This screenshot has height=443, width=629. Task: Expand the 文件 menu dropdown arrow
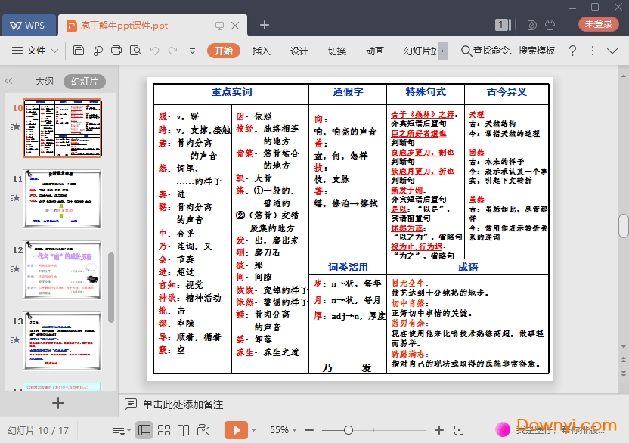[55, 51]
